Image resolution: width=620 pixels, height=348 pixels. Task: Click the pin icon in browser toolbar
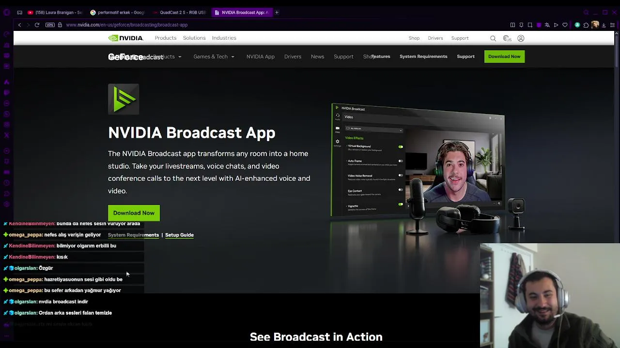coord(521,25)
